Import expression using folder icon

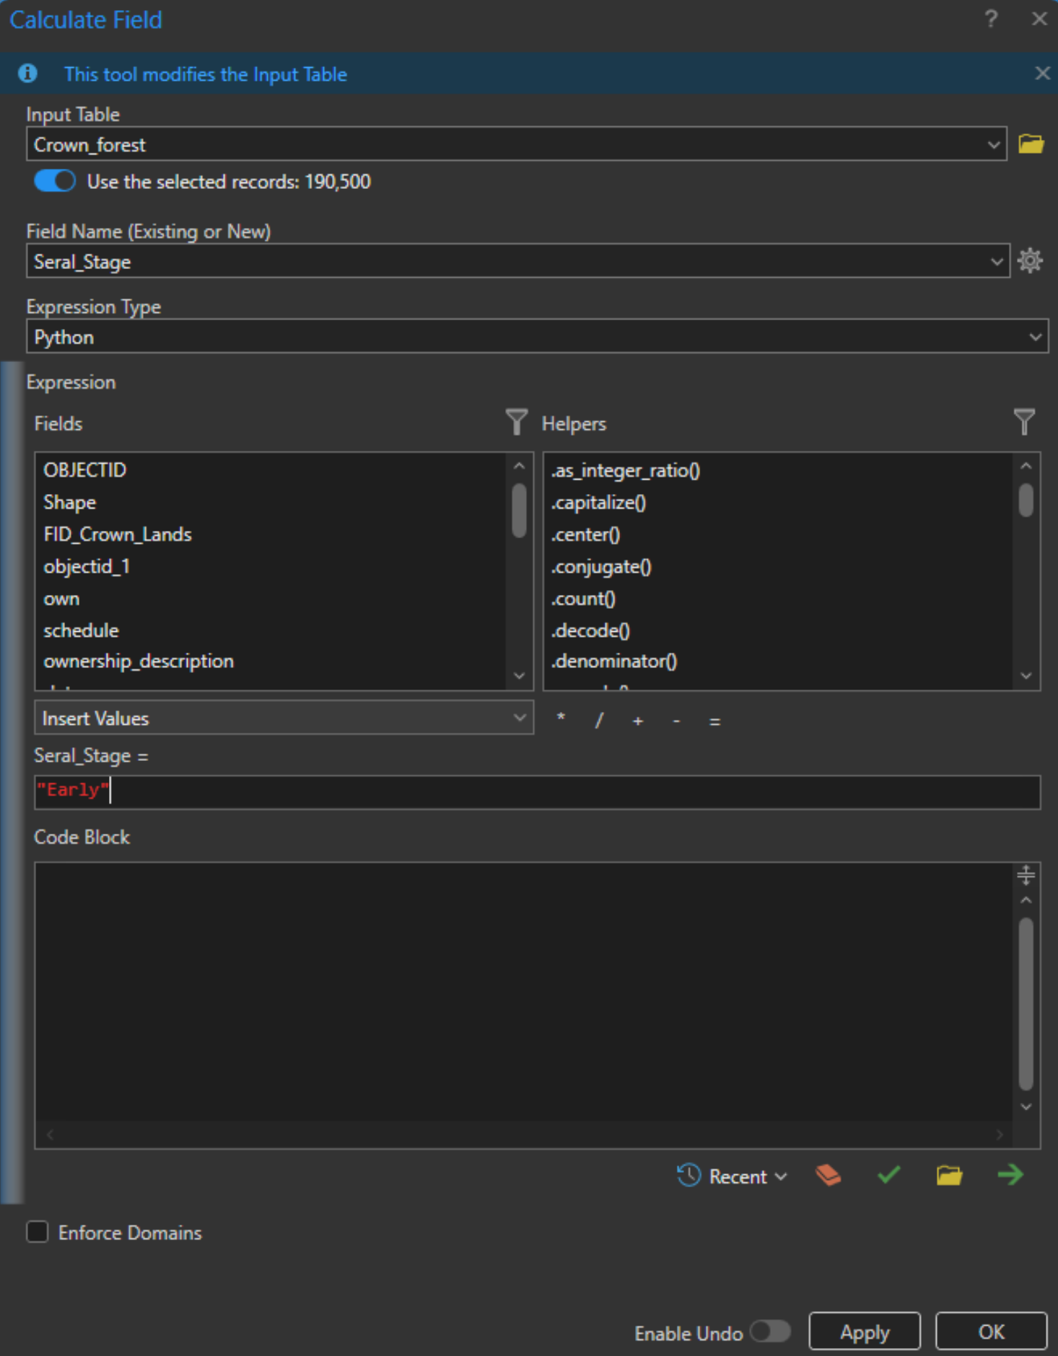tap(949, 1175)
